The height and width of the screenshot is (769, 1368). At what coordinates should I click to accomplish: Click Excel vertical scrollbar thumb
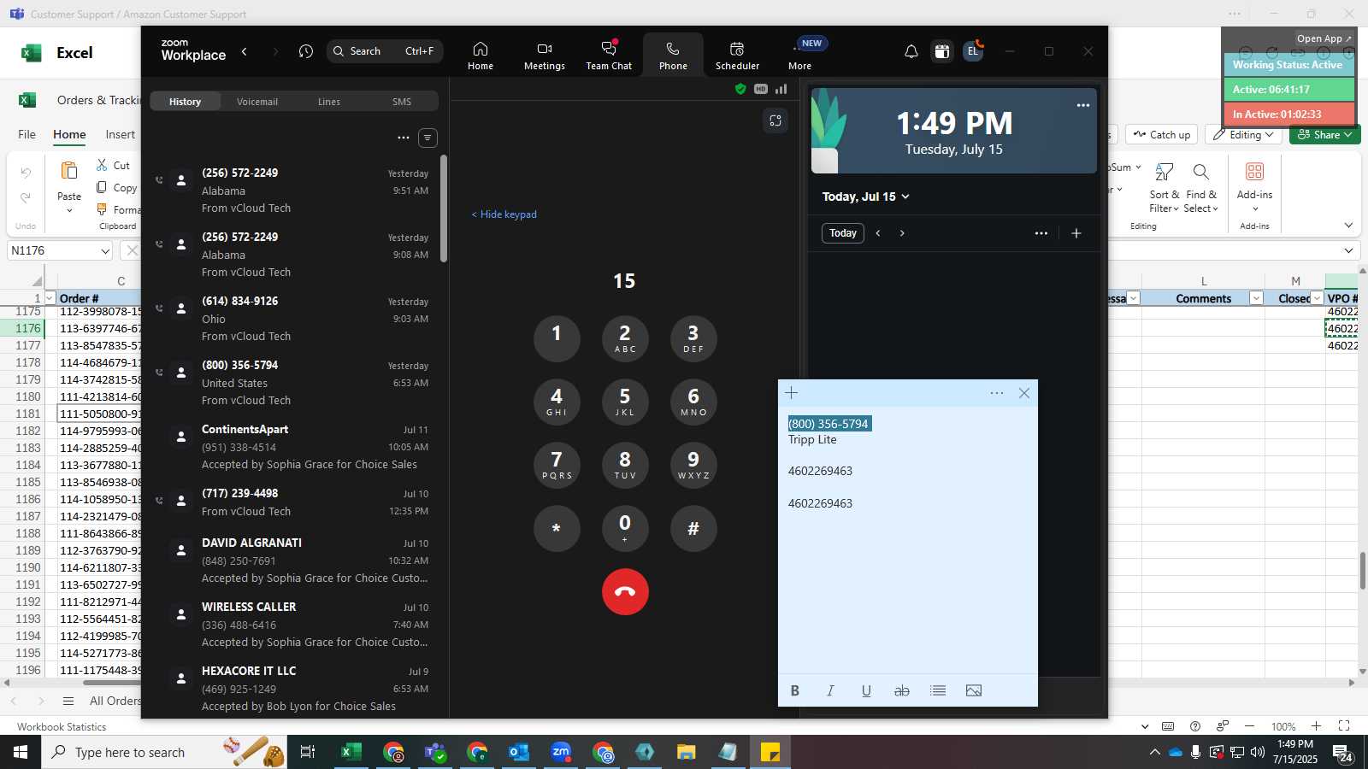point(1362,571)
